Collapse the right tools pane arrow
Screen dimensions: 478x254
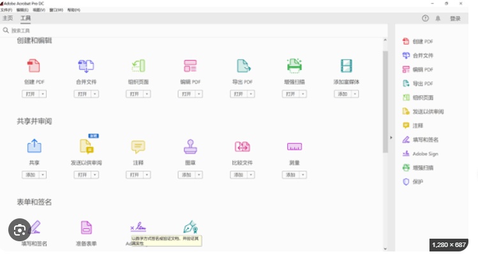[391, 138]
